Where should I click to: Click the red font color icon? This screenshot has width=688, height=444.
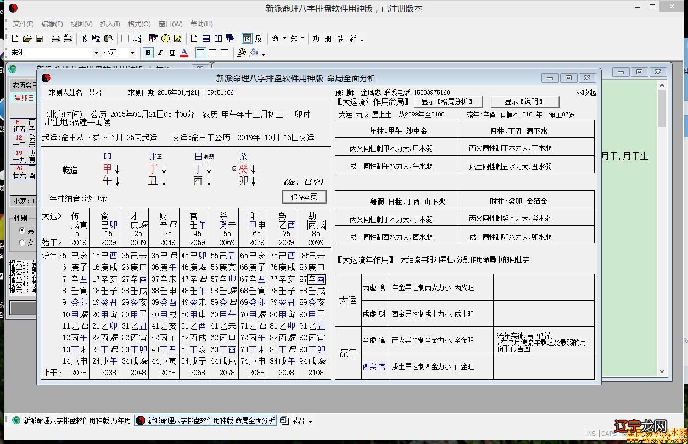(x=184, y=53)
